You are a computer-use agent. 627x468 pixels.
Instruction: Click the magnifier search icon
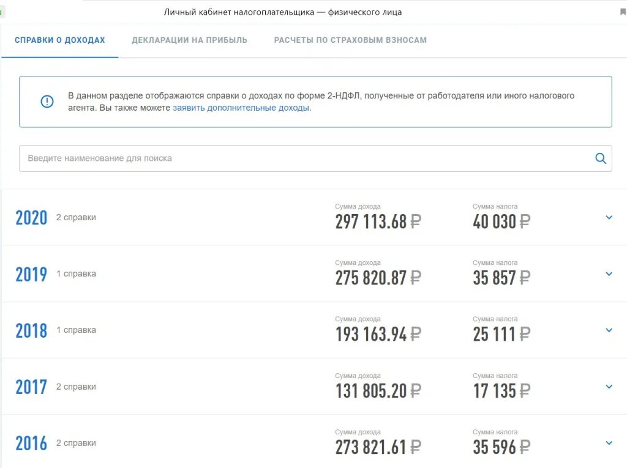[601, 158]
